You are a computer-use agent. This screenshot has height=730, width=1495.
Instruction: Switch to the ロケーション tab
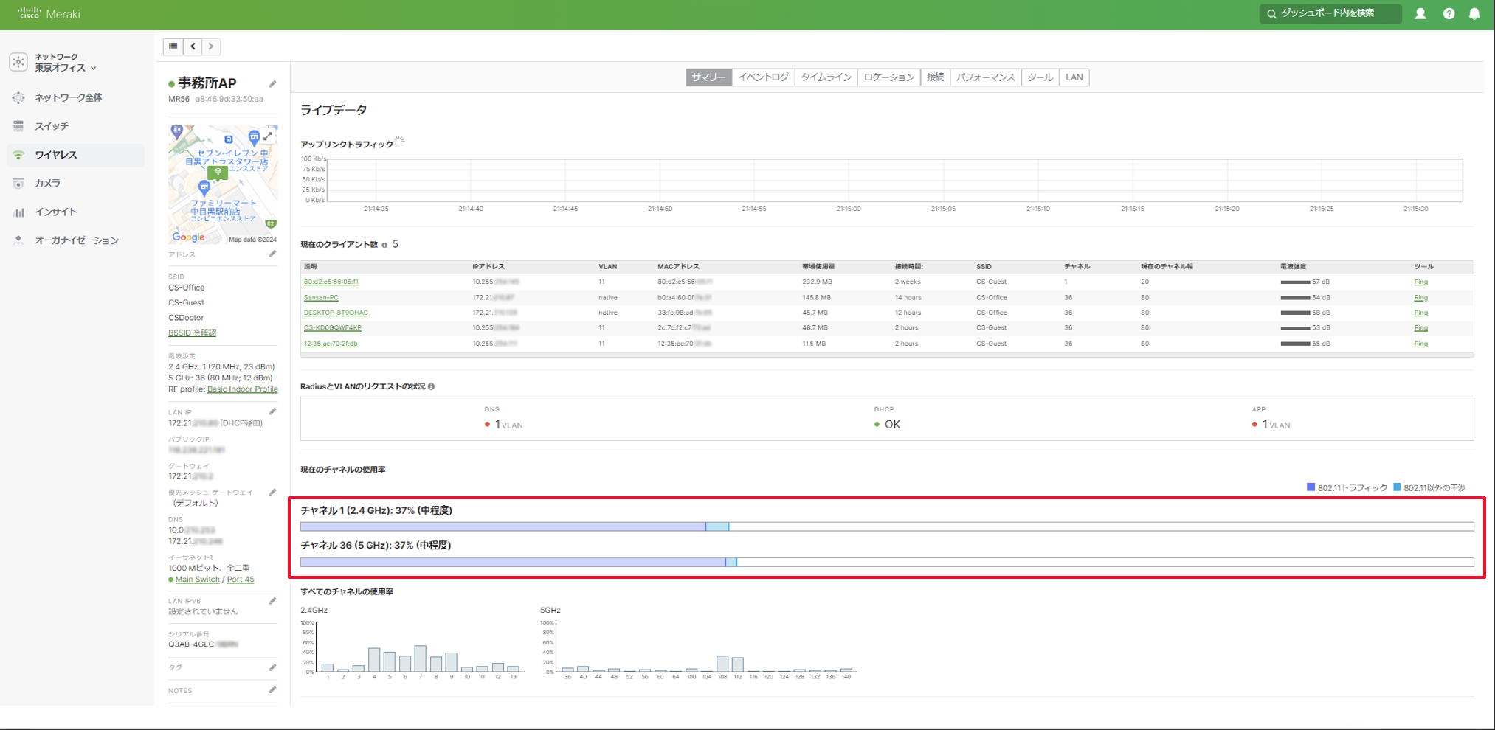pos(889,77)
